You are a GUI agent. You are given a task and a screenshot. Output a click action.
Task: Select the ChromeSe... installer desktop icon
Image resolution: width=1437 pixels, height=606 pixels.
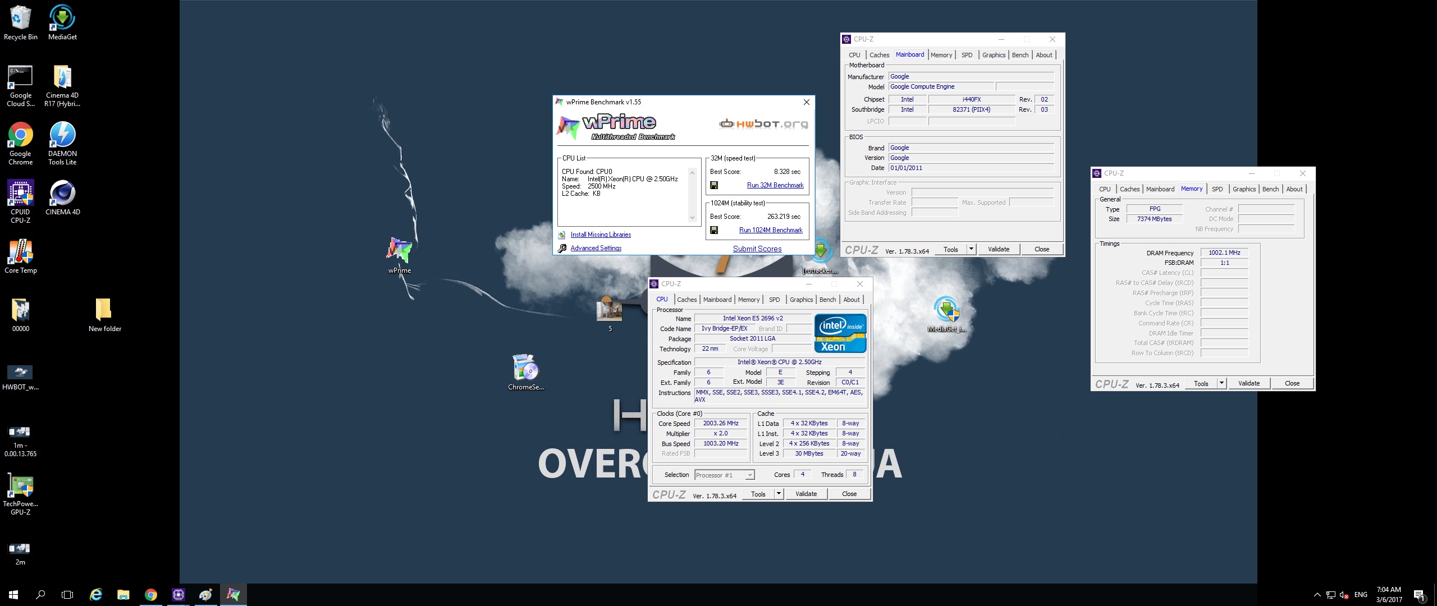[x=526, y=371]
